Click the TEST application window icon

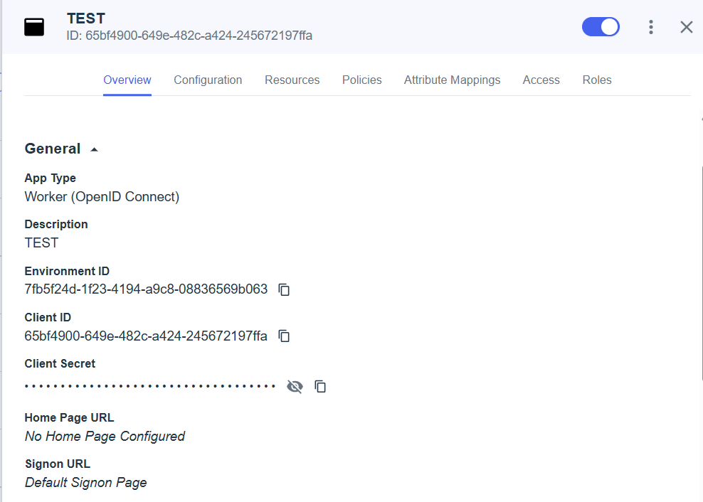pyautogui.click(x=34, y=27)
